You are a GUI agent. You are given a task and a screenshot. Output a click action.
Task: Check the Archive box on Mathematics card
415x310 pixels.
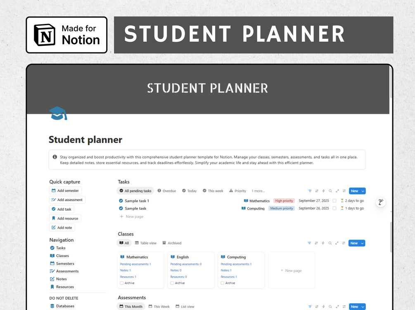tap(122, 283)
